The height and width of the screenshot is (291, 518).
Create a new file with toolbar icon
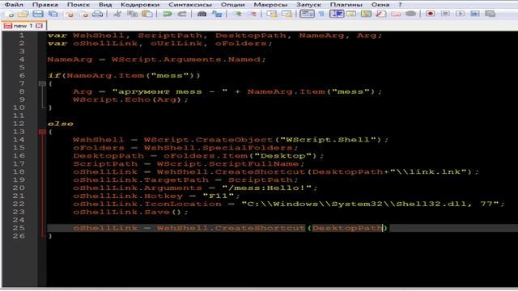point(9,14)
